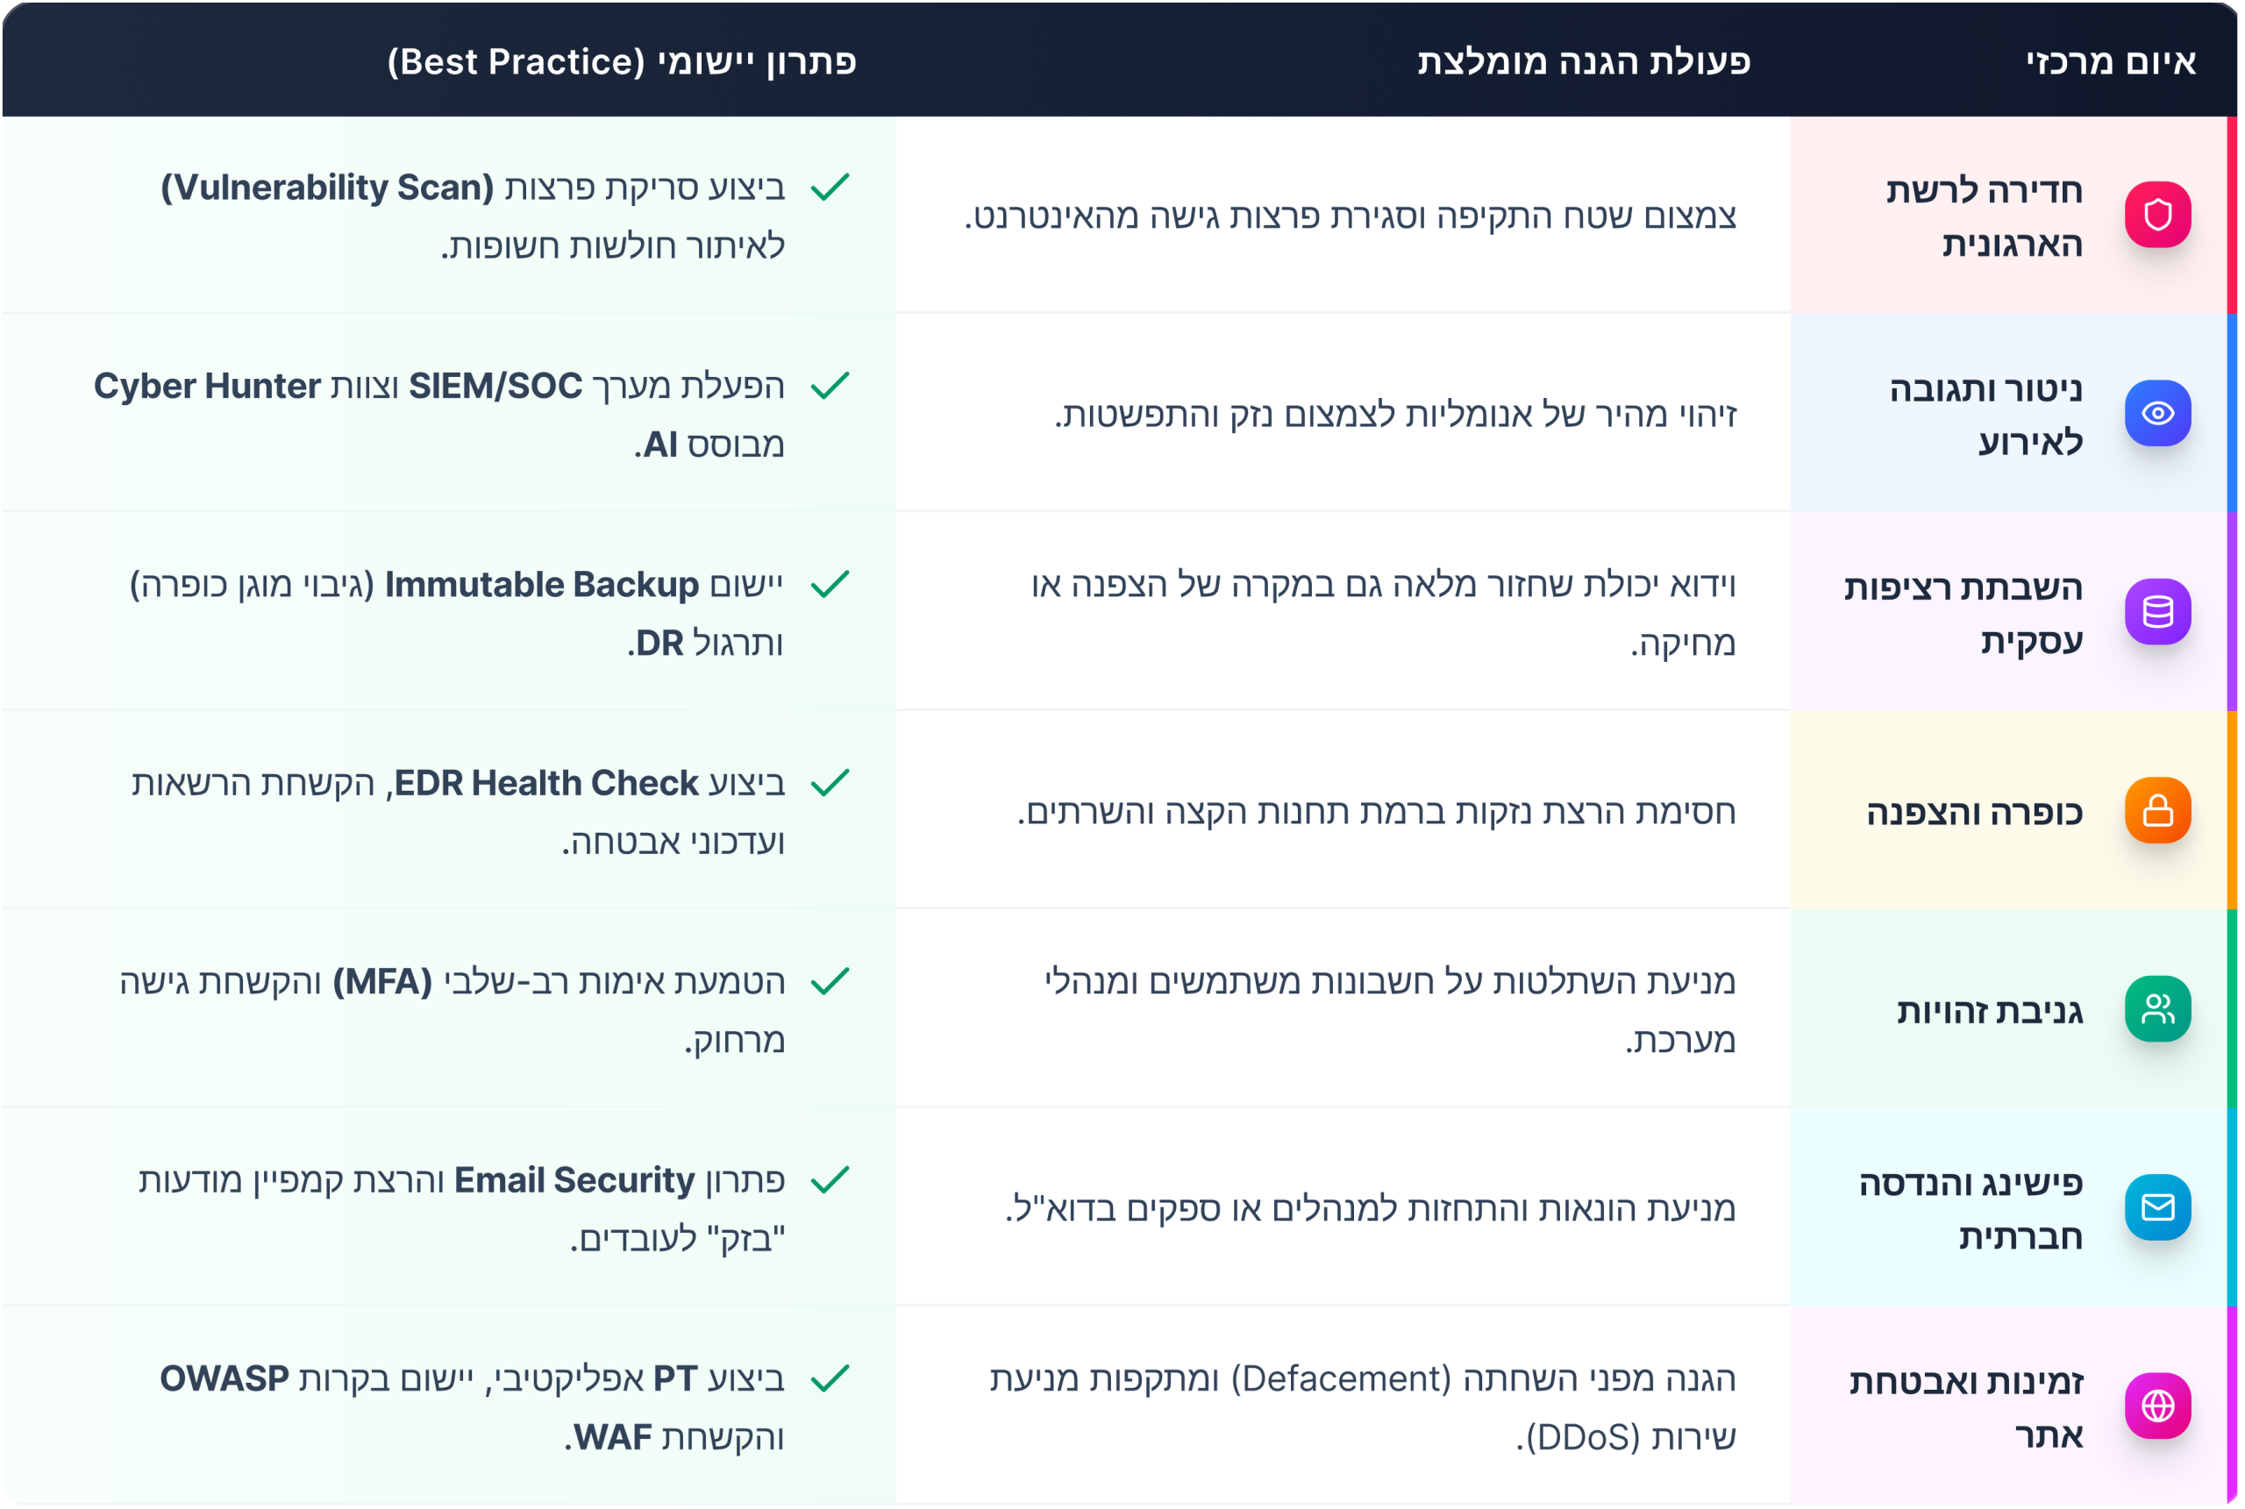
Task: Click the checkmark beside the MFA solution
Action: pyautogui.click(x=830, y=982)
